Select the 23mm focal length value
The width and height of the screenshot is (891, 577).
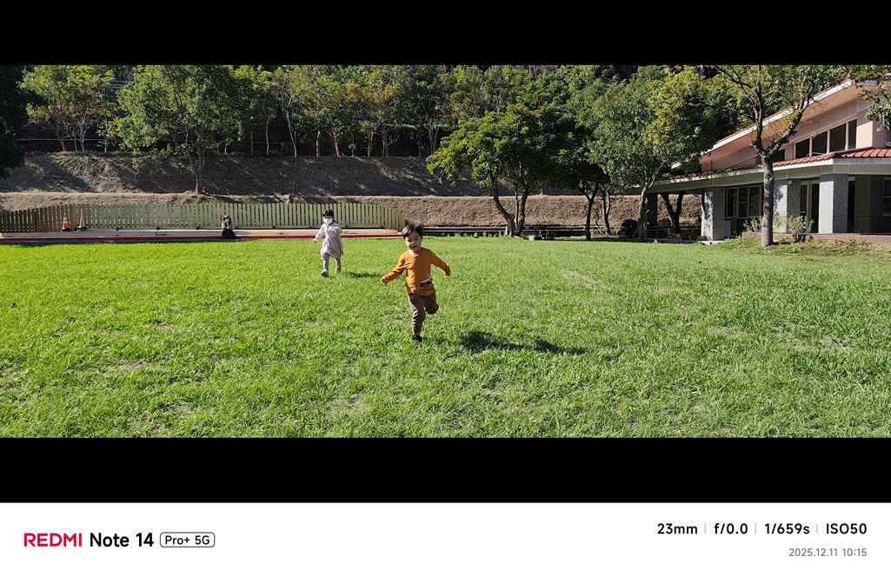click(677, 529)
